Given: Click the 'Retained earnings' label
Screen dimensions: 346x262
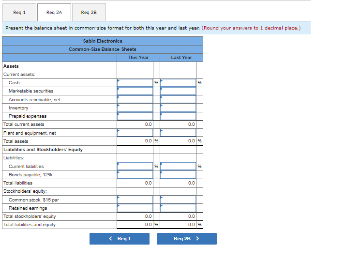Looking at the screenshot, I should (x=28, y=208).
